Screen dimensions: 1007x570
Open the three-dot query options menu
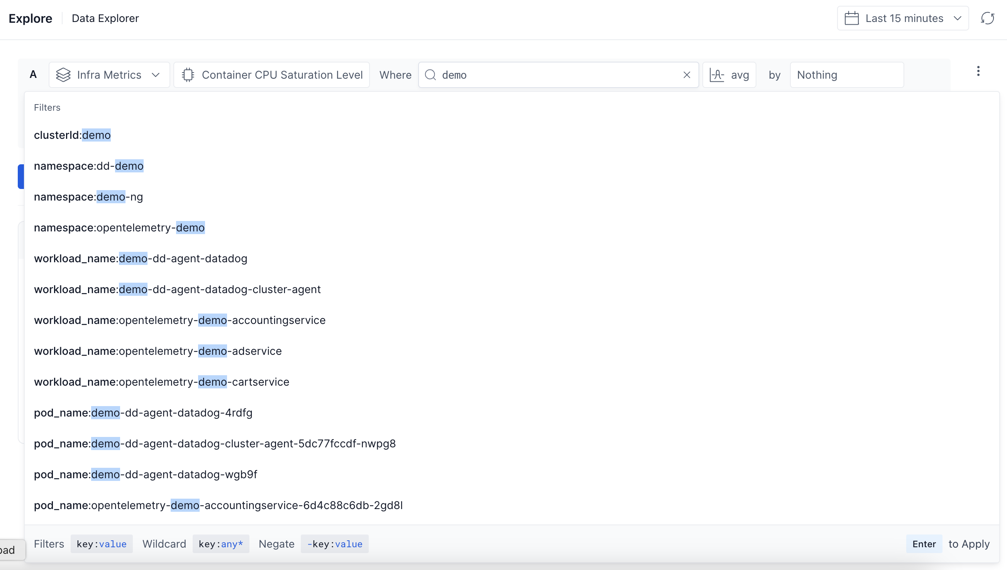(978, 71)
